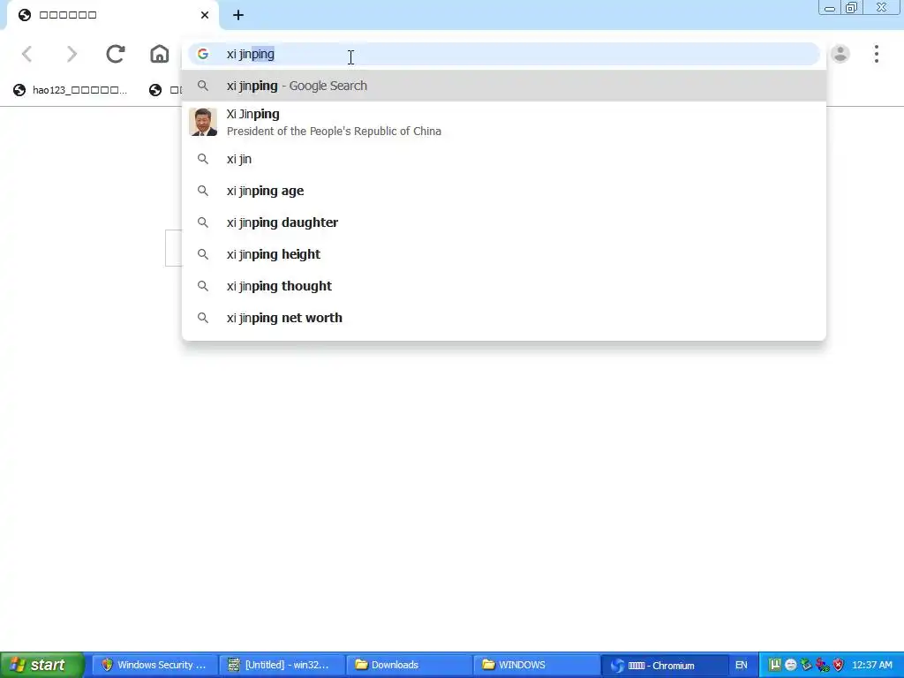Click the active browser tab title
The image size is (904, 678).
tap(67, 15)
